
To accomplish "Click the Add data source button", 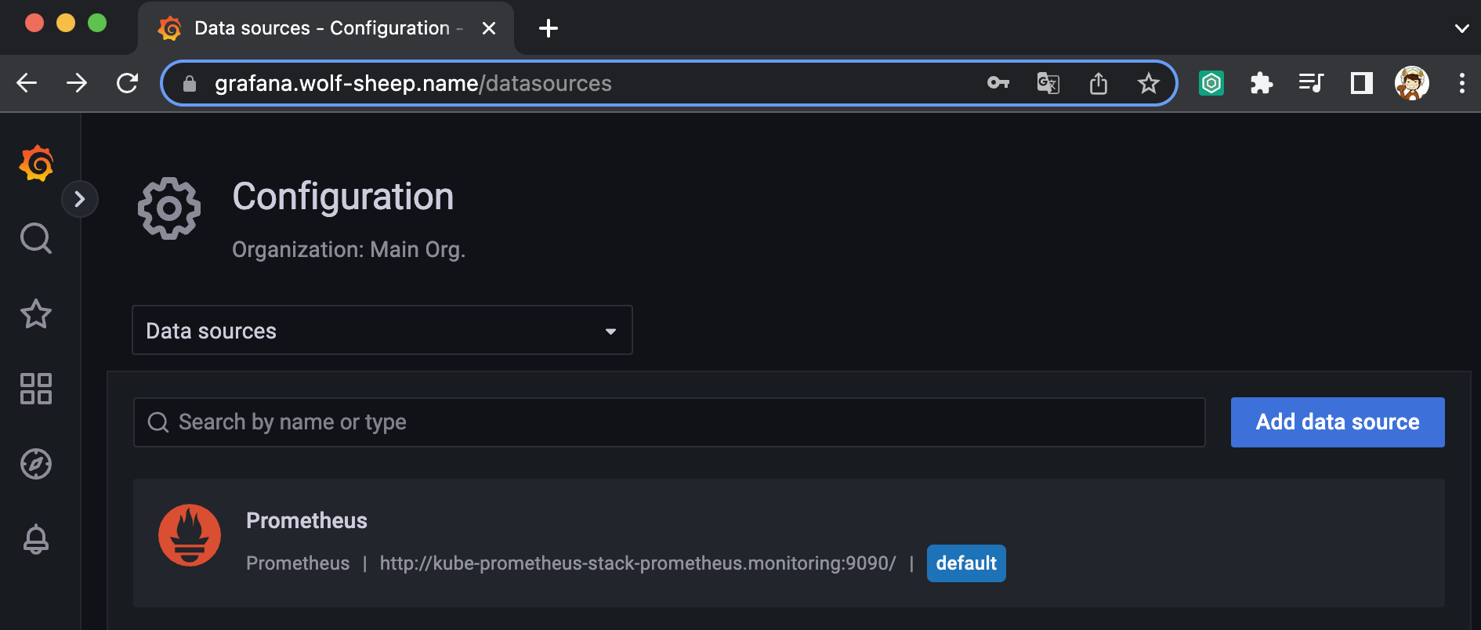I will [x=1338, y=422].
